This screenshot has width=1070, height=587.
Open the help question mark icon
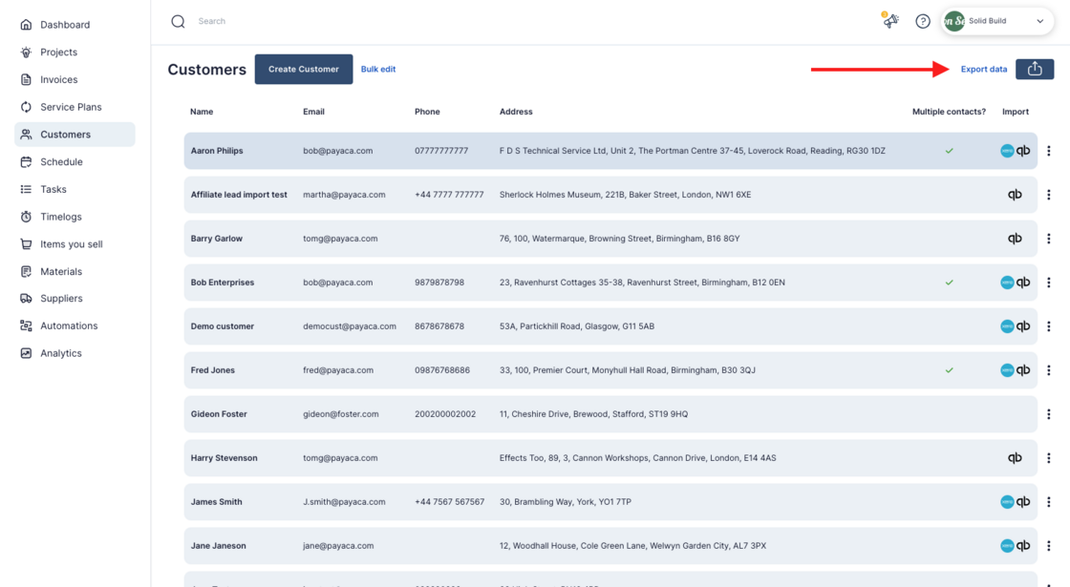coord(923,21)
